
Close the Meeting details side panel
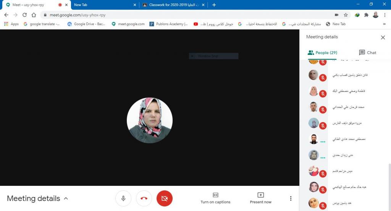pos(383,37)
